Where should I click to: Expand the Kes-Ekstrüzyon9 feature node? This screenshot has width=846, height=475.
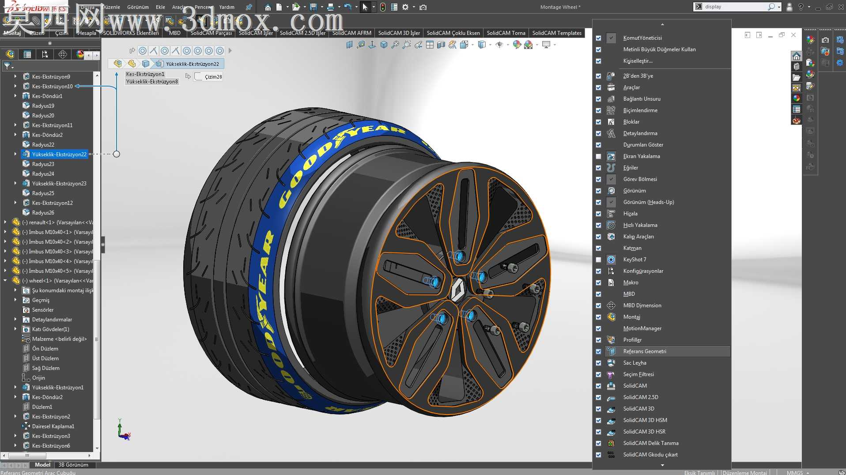coord(15,76)
